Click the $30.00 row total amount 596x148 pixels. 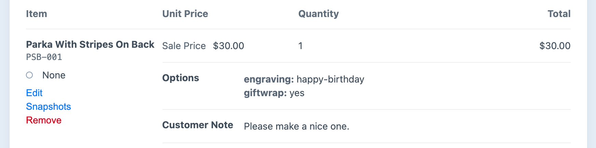pos(555,46)
